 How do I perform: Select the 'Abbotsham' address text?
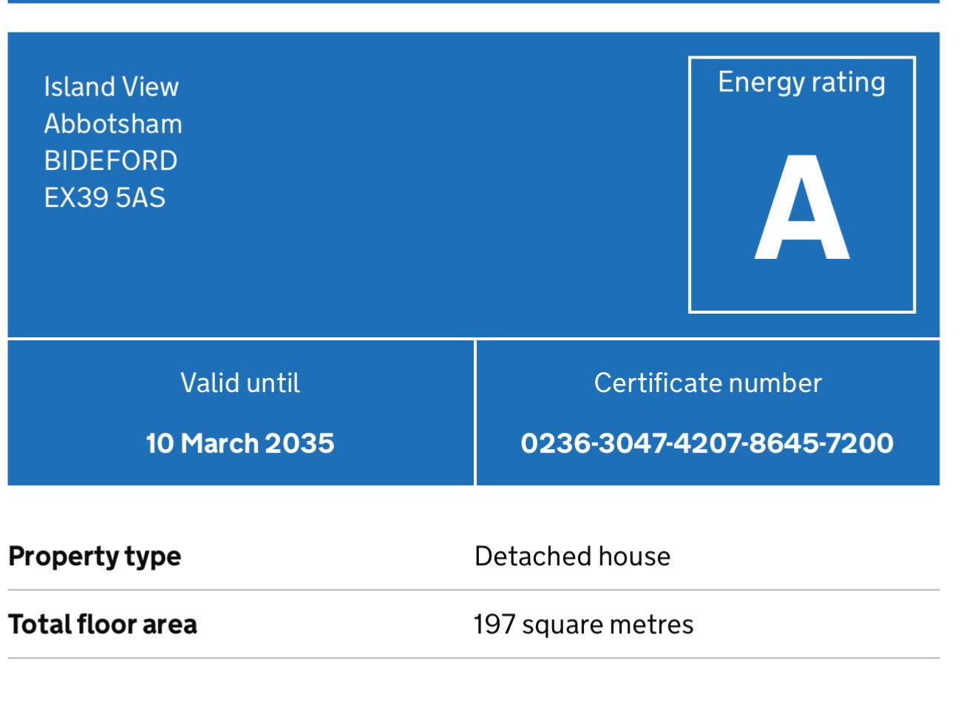(x=113, y=124)
